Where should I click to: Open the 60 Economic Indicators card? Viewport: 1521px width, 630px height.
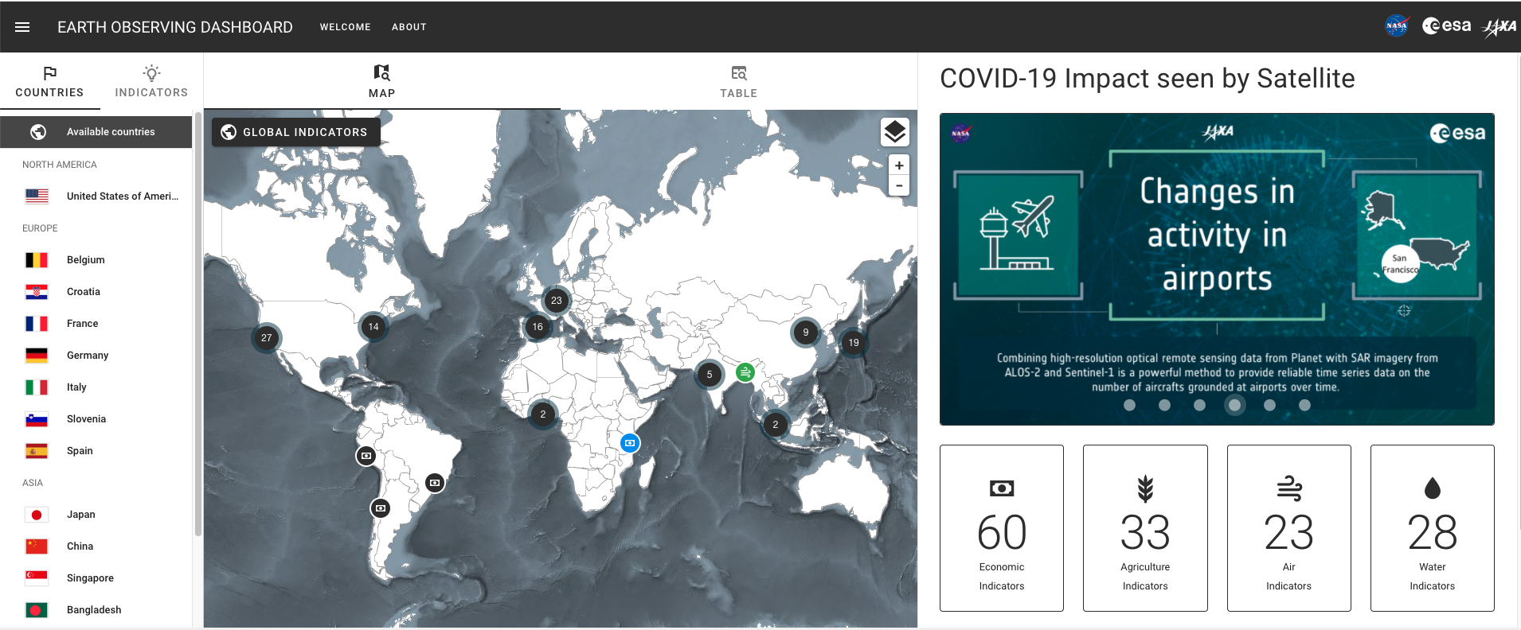(1002, 528)
